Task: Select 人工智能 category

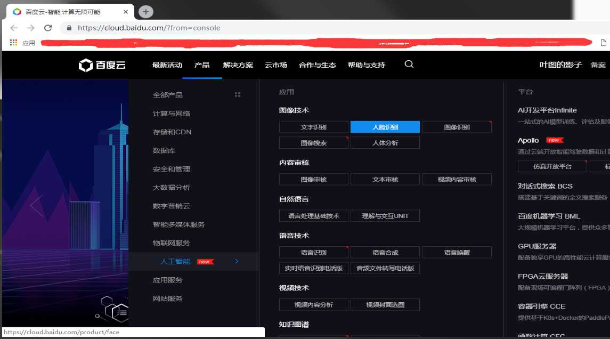Action: pos(175,262)
